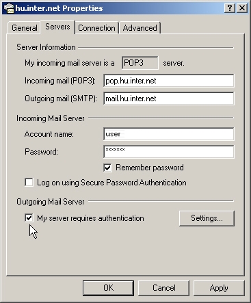Click the read-only POP3 server type box
The image size is (251, 303).
coord(140,63)
